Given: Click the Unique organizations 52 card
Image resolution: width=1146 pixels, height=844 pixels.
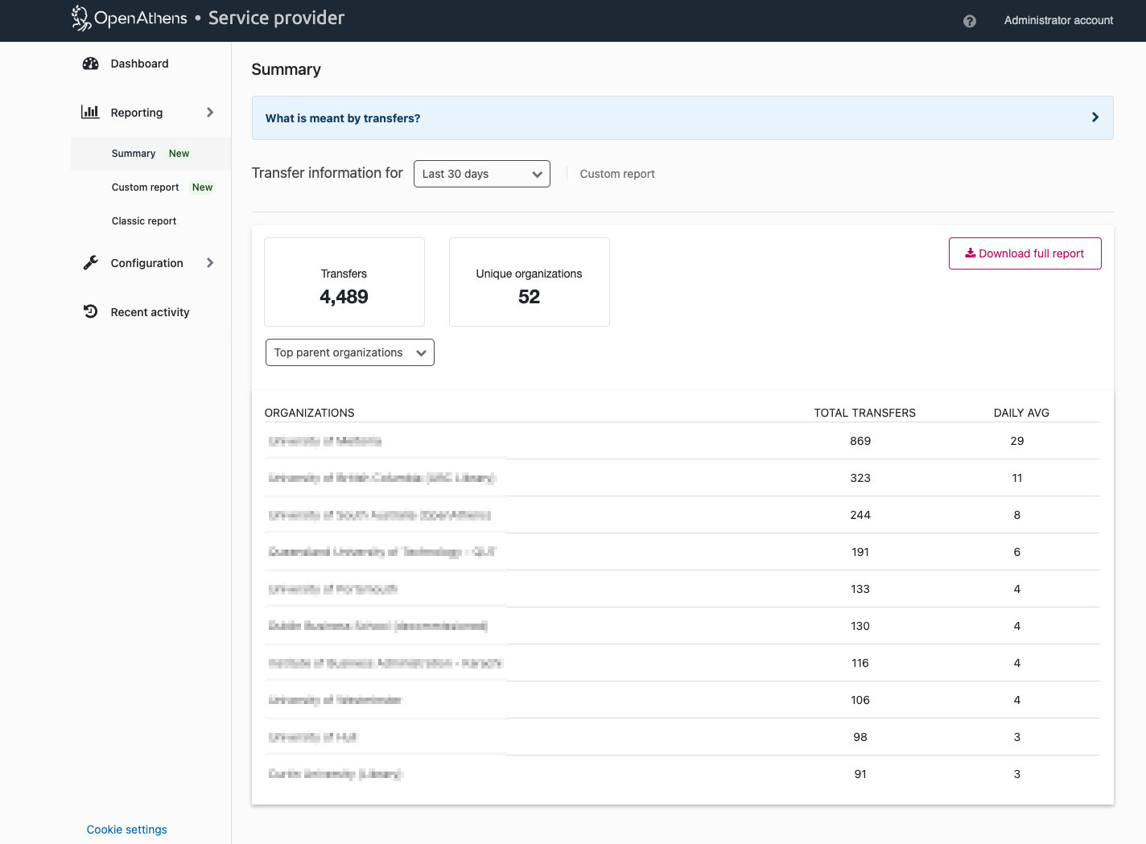Looking at the screenshot, I should click(x=529, y=282).
